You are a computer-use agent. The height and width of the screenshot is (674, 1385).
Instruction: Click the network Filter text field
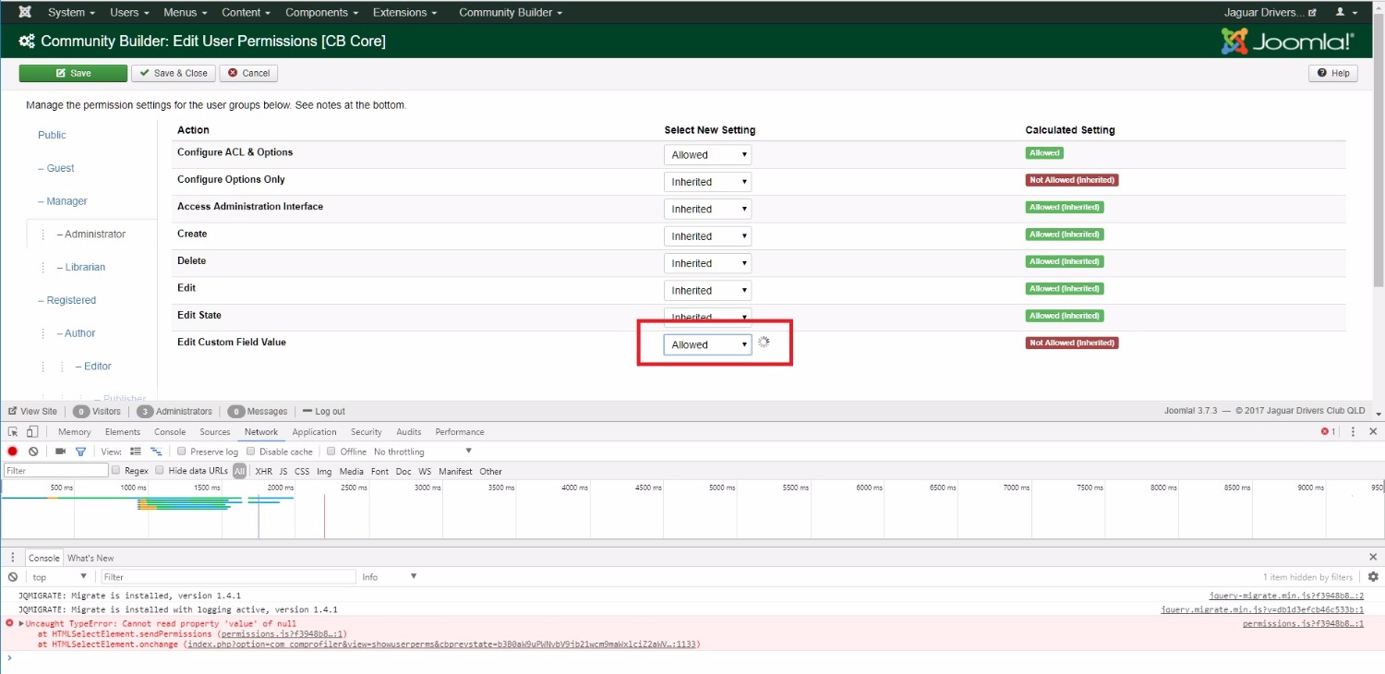56,471
